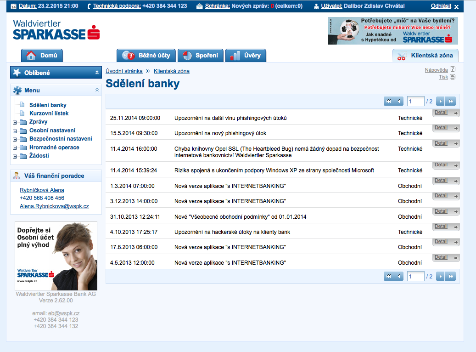
Task: Click the phone icon by Technická podpora
Action: 89,6
